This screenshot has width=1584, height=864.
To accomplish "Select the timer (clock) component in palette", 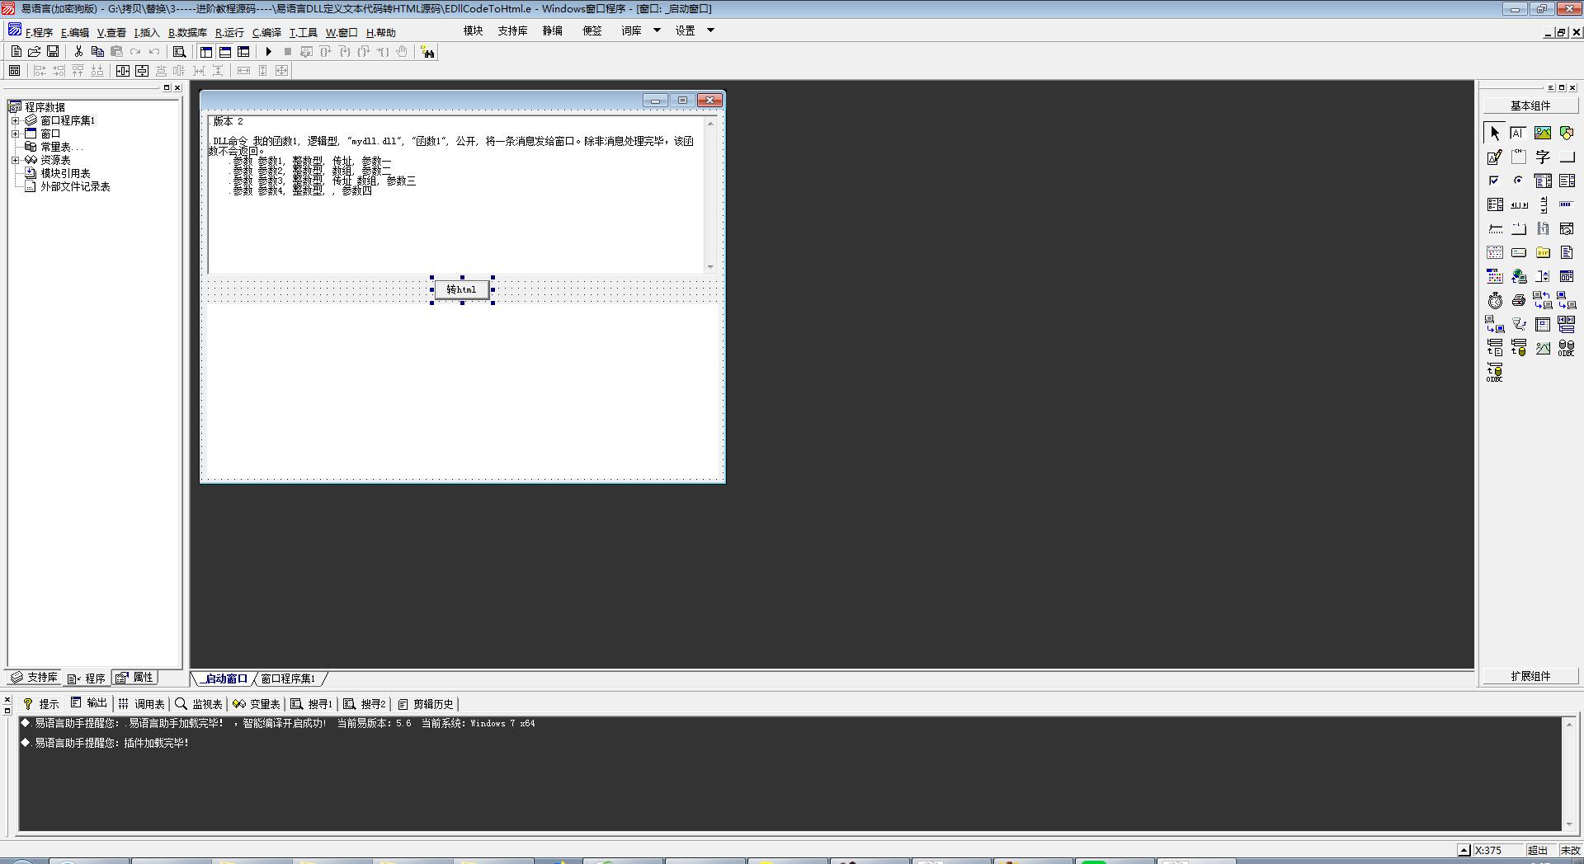I will click(1495, 301).
